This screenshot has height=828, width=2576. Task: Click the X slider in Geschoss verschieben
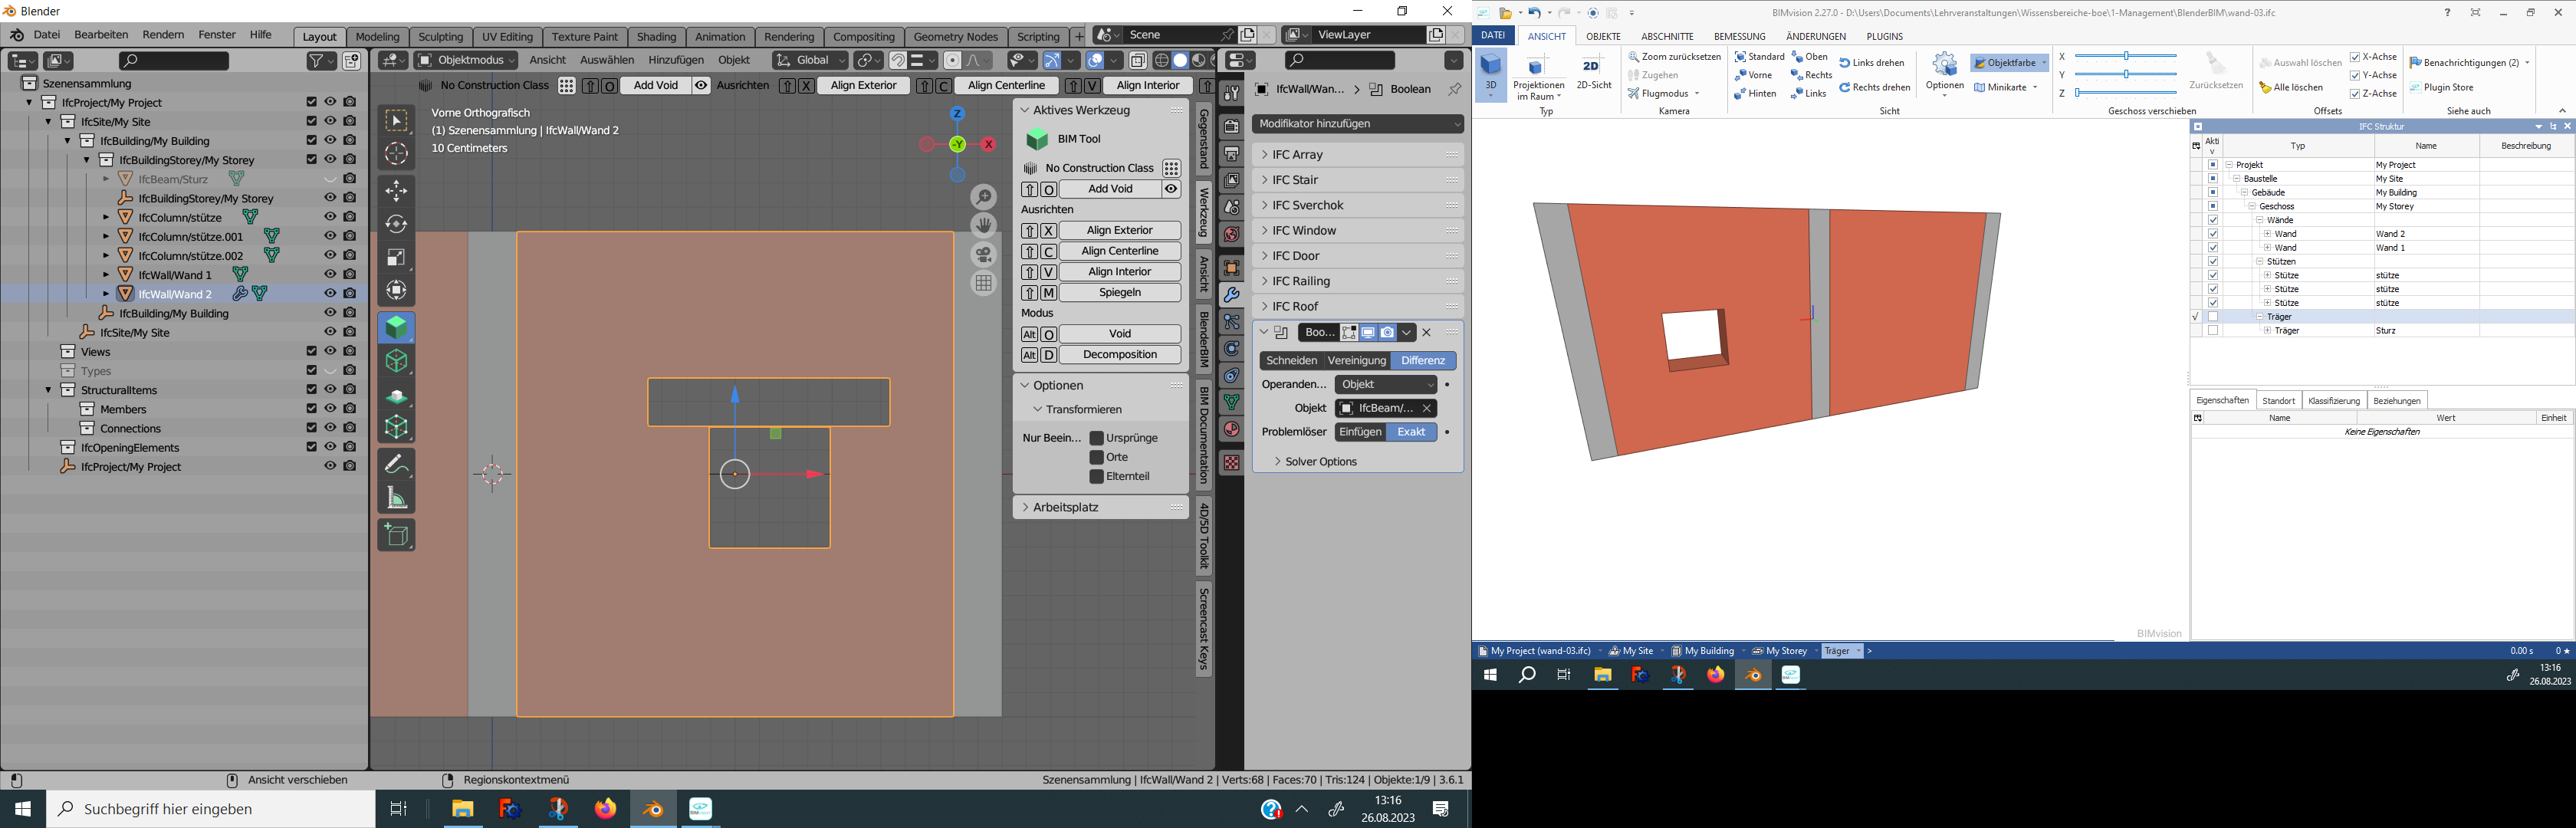(x=2125, y=57)
